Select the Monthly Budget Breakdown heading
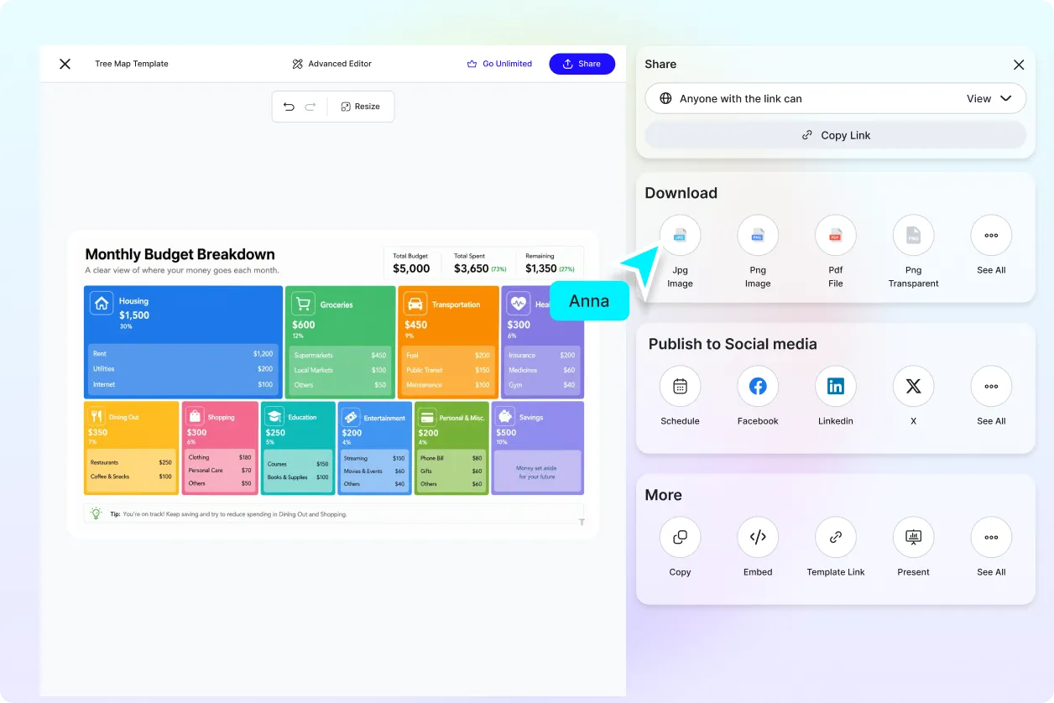This screenshot has height=703, width=1054. click(180, 254)
